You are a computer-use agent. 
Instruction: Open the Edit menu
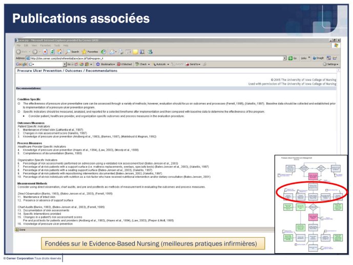point(26,45)
